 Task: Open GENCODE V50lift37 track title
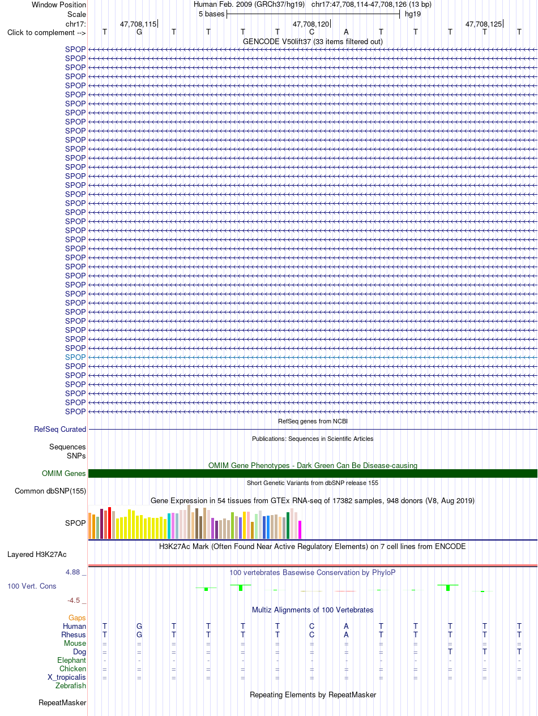[313, 41]
